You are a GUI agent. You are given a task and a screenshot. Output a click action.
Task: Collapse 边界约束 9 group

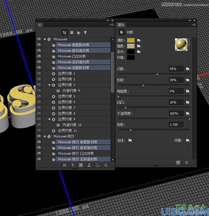point(49,119)
